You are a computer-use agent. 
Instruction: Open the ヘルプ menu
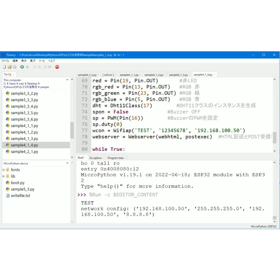pos(52,61)
